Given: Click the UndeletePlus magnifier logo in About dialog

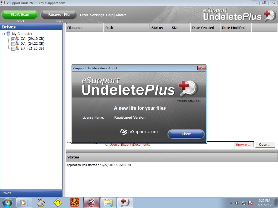Looking at the screenshot, I should (188, 88).
